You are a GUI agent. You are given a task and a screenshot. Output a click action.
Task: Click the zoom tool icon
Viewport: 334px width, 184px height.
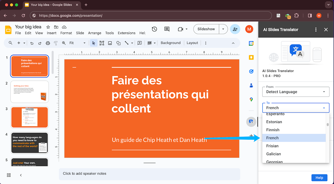64,43
